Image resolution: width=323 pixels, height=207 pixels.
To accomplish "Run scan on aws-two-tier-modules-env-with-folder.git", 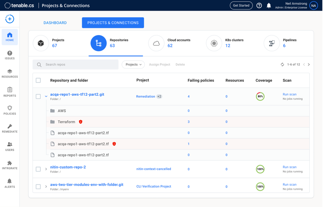I will coord(290,184).
